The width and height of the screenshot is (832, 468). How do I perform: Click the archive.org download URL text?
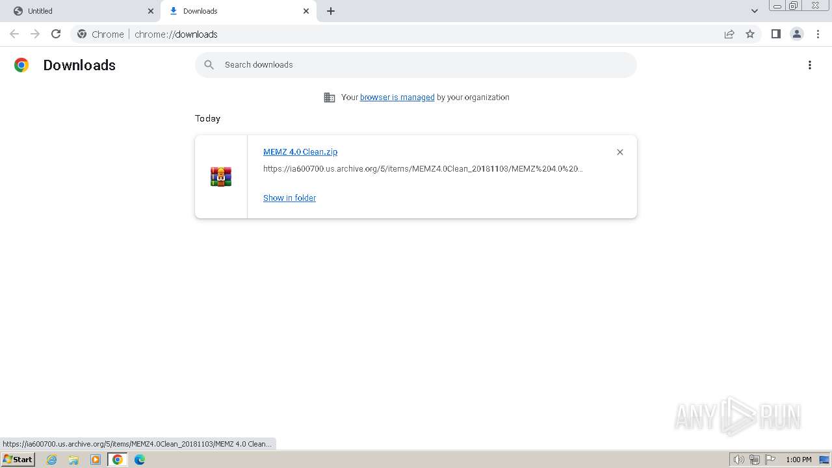(423, 168)
